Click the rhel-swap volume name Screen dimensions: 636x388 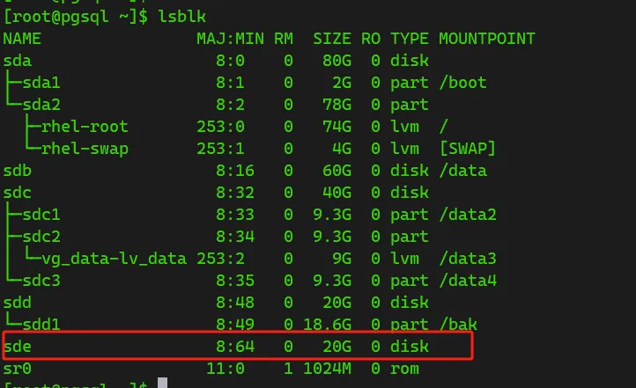(85, 149)
